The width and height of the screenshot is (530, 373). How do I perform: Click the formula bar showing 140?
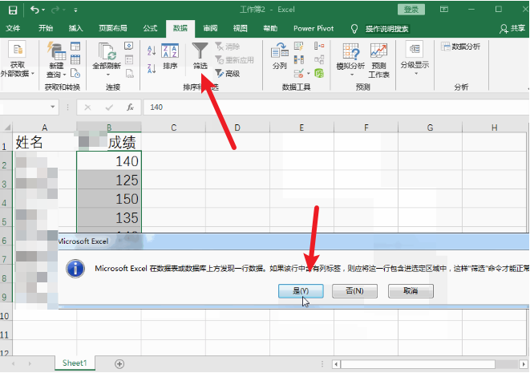[336, 107]
